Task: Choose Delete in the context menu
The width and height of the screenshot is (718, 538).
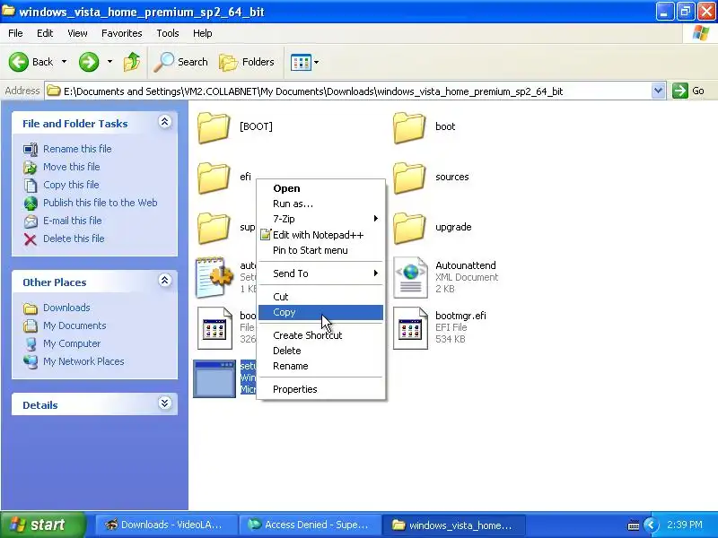Action: click(x=320, y=351)
